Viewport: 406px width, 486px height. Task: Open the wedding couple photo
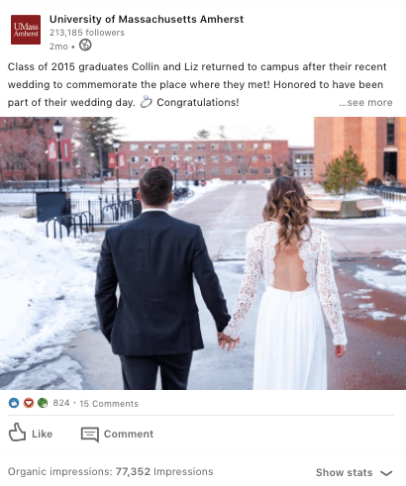click(x=203, y=253)
